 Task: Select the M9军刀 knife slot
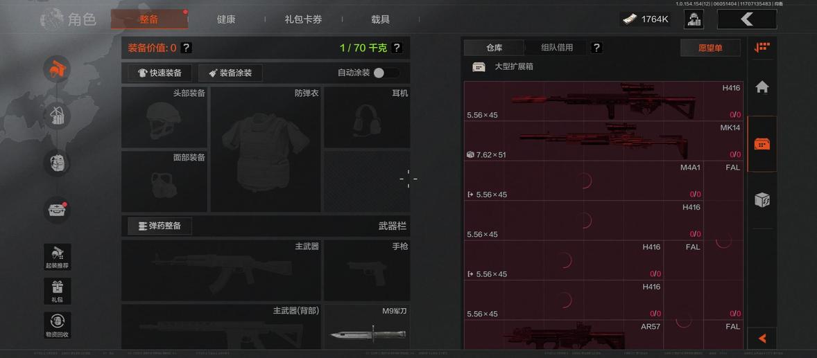pos(367,326)
